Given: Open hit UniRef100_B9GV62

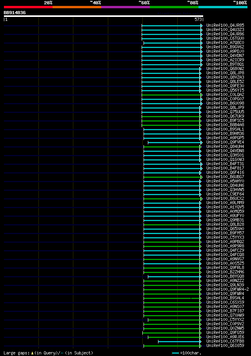Looking at the screenshot, I should pos(225,47).
